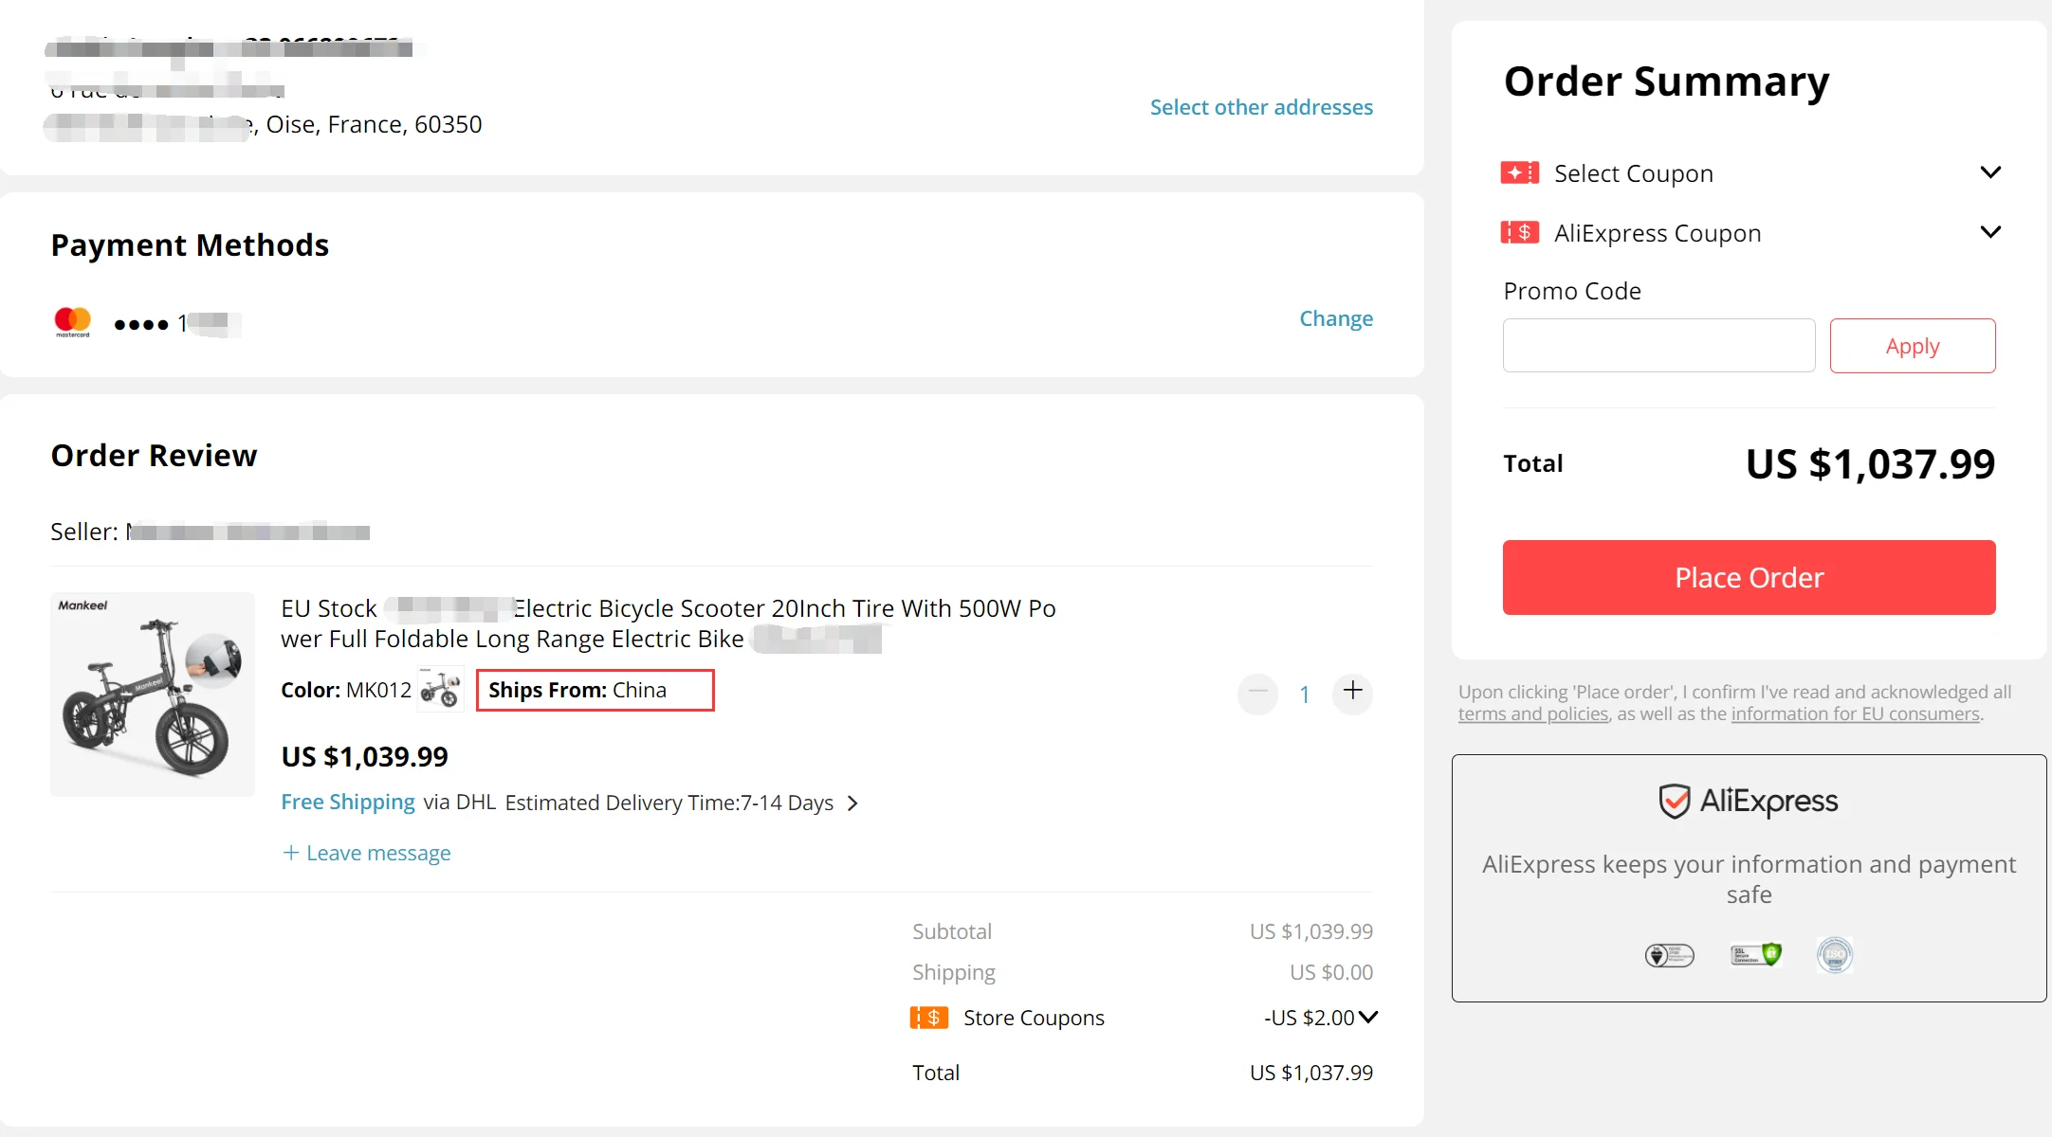Expand the Select Coupon dropdown chevron
2052x1137 pixels.
point(1990,172)
